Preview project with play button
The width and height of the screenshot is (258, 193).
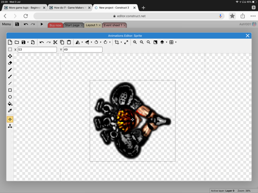(x=42, y=24)
